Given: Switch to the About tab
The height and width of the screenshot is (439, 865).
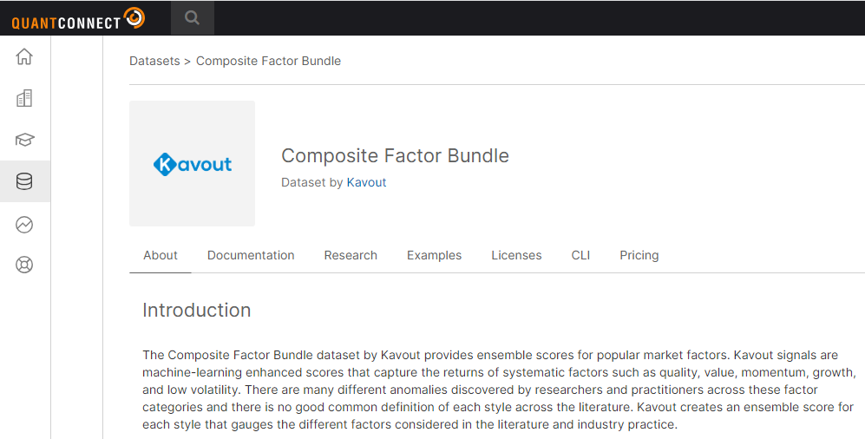Looking at the screenshot, I should pyautogui.click(x=161, y=256).
